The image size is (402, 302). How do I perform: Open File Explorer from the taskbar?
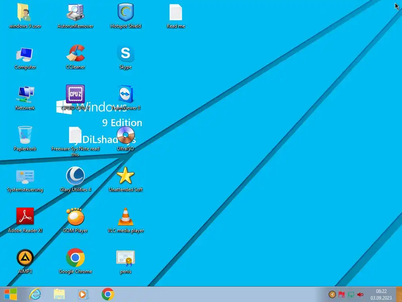click(59, 294)
